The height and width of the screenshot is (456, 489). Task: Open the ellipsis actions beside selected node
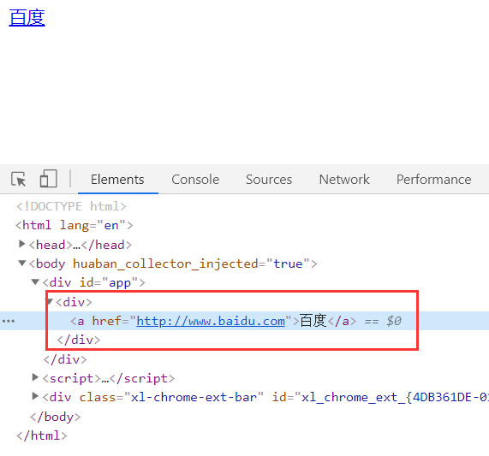[x=9, y=321]
